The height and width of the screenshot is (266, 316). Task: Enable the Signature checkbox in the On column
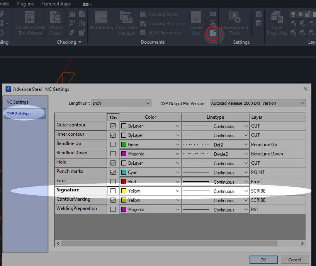(114, 191)
